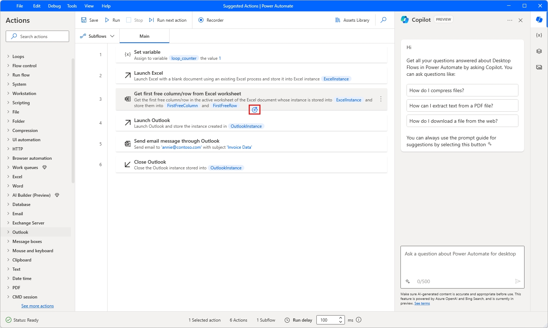Start the Recorder
This screenshot has width=548, height=328.
point(211,20)
